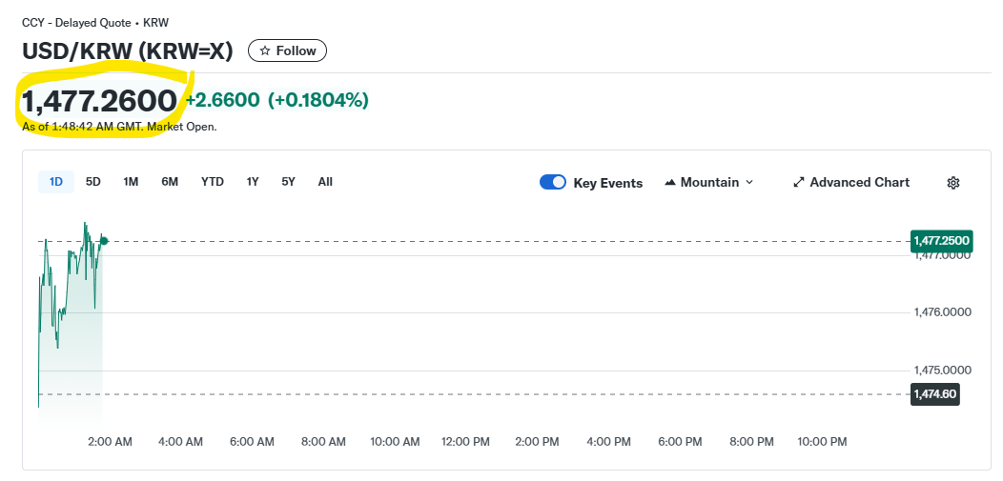Click the 12:00 PM axis label
Viewport: 1003px width, 481px height.
[x=465, y=442]
